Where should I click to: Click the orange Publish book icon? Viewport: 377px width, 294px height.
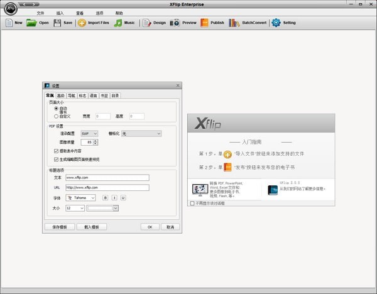(204, 23)
